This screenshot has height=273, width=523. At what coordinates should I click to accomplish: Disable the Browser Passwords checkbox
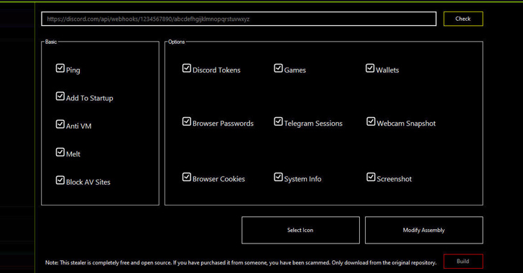click(187, 122)
